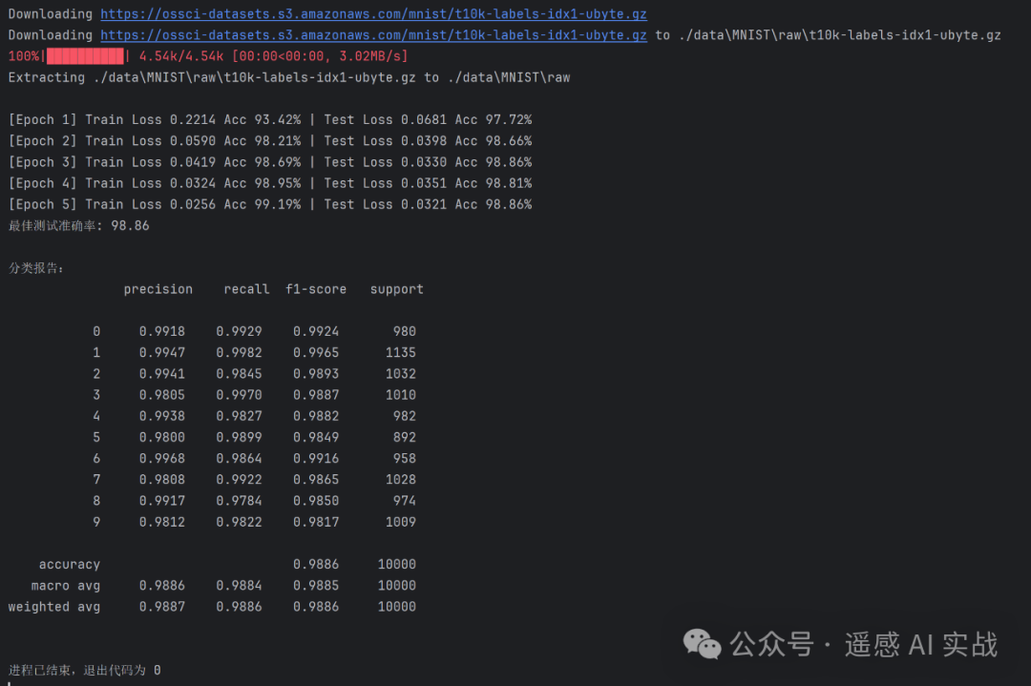Click the 'Extracting ./data\MNIST\raw' line
The image size is (1031, 686).
tap(289, 77)
